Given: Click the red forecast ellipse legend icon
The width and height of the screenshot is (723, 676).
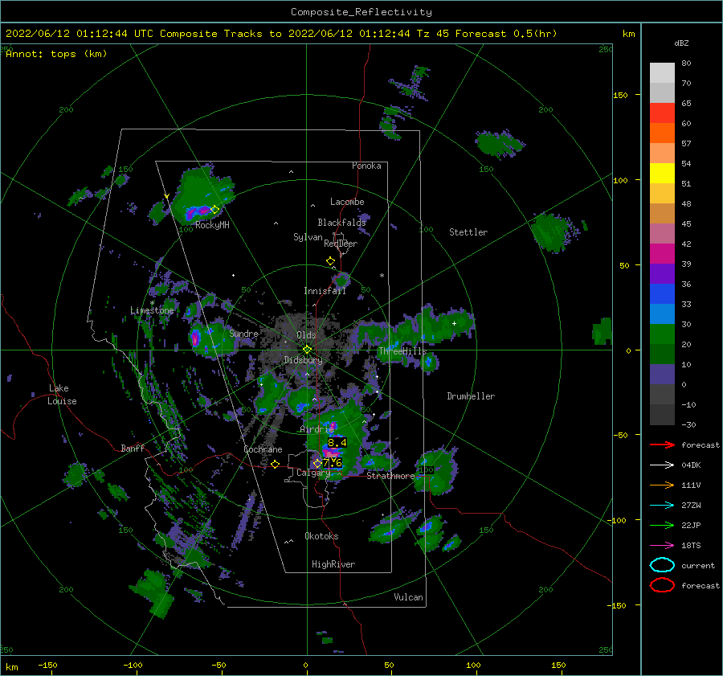Looking at the screenshot, I should [x=662, y=585].
